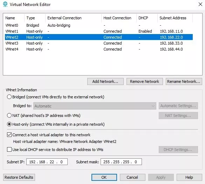Select the Host-only radio button

(x=9, y=124)
